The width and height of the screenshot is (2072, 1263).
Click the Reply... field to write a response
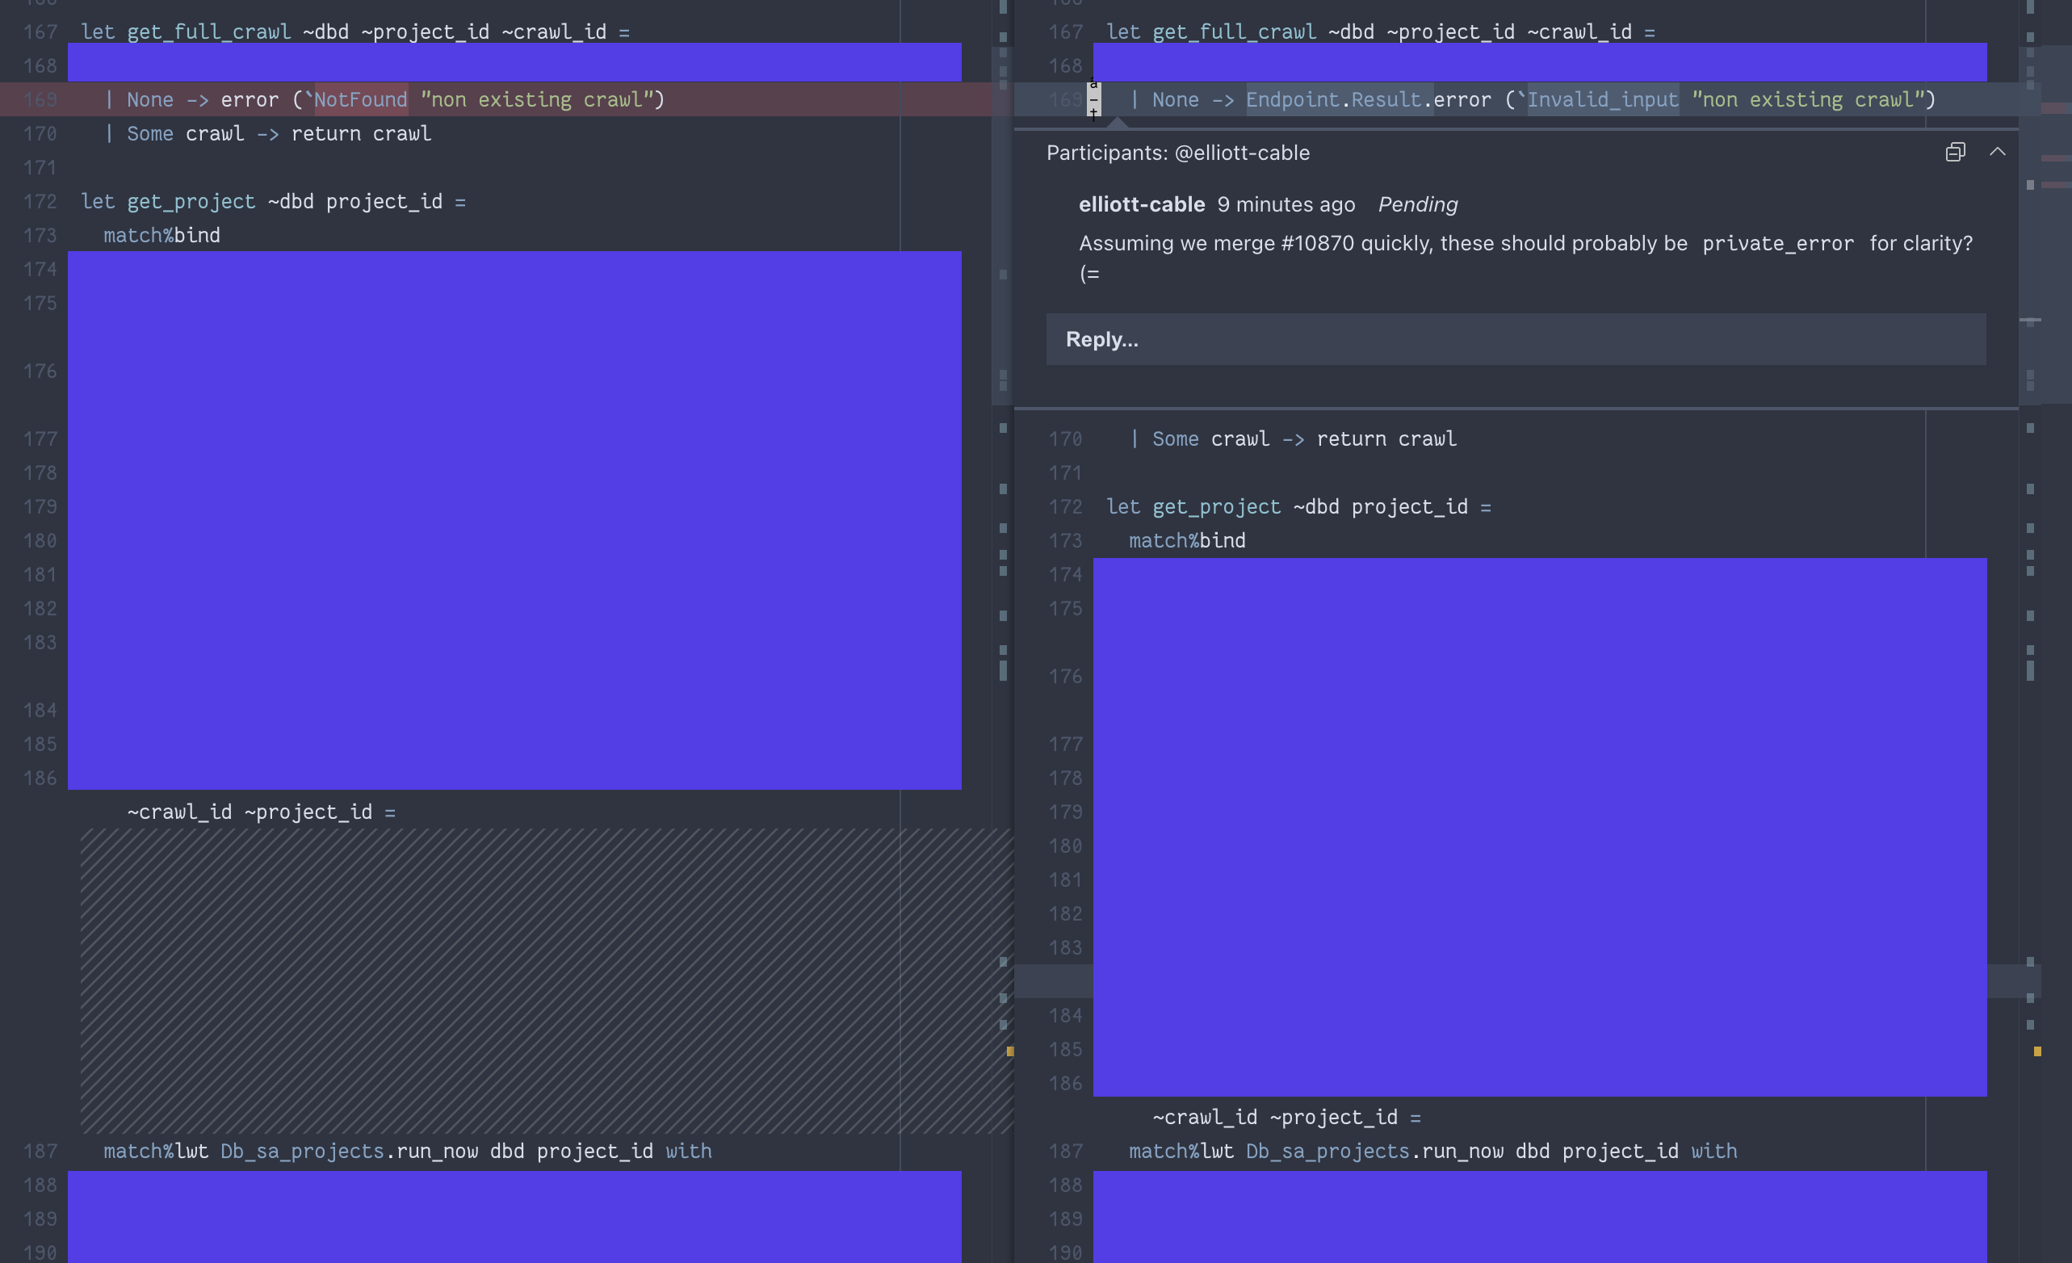(1514, 339)
